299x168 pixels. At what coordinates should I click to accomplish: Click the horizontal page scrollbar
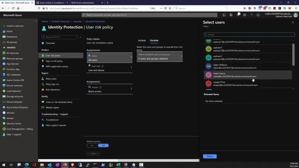[x=78, y=161]
